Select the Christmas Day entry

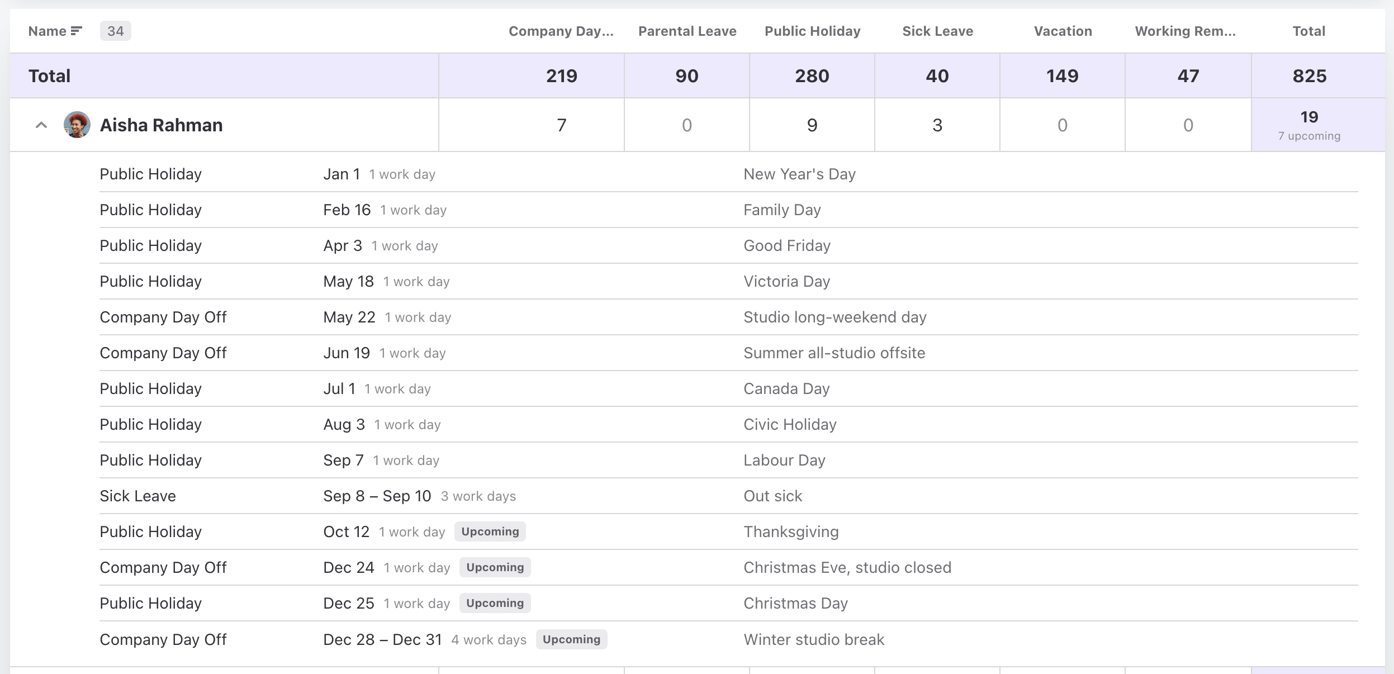click(x=729, y=603)
